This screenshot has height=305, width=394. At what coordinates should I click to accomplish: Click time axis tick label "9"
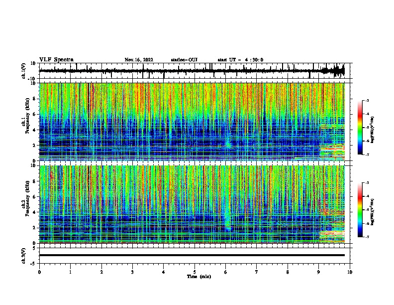tap(318, 272)
